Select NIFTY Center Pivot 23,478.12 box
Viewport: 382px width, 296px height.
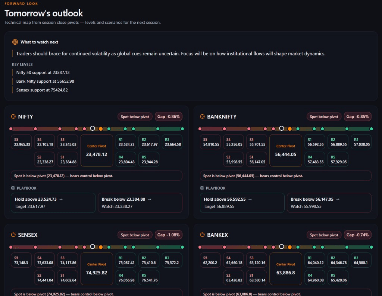(97, 150)
